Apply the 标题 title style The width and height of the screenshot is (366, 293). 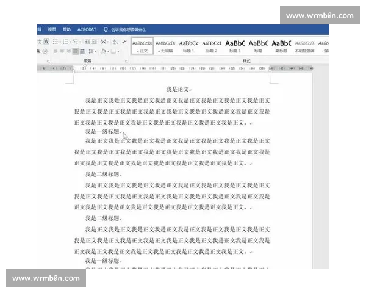click(258, 46)
